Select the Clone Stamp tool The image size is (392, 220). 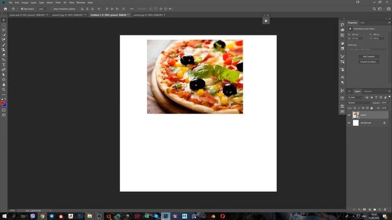pyautogui.click(x=4, y=50)
